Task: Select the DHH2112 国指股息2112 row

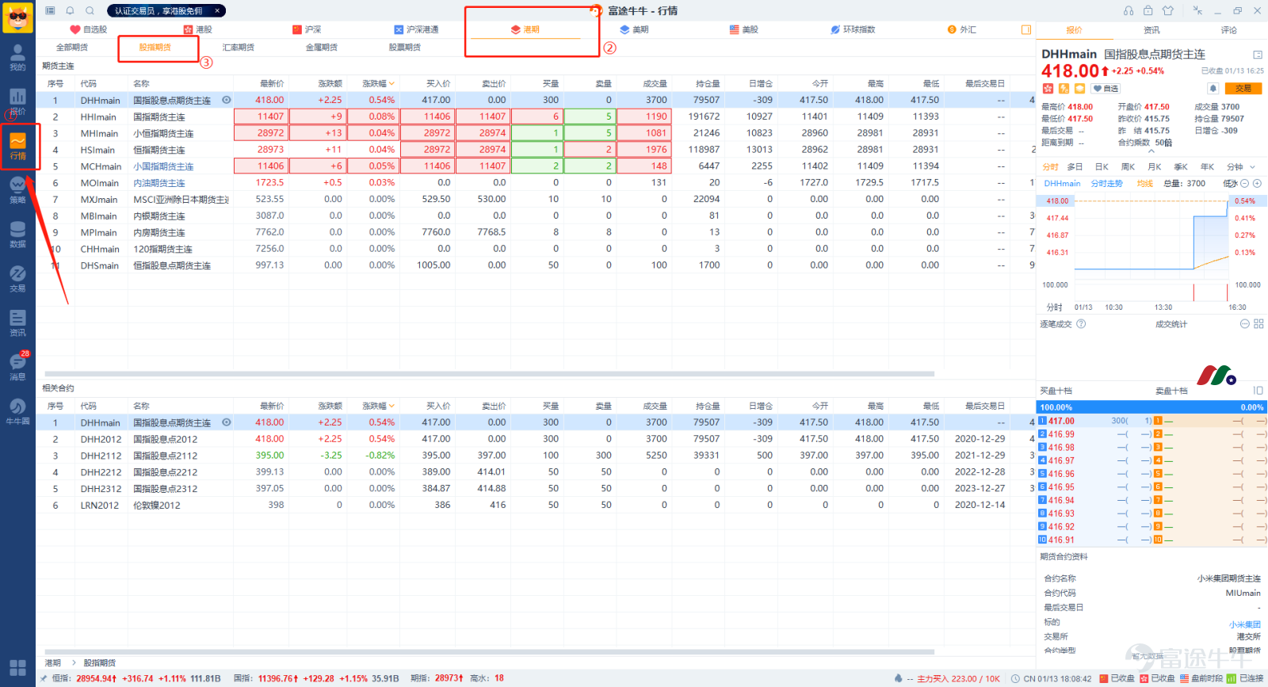Action: (534, 456)
